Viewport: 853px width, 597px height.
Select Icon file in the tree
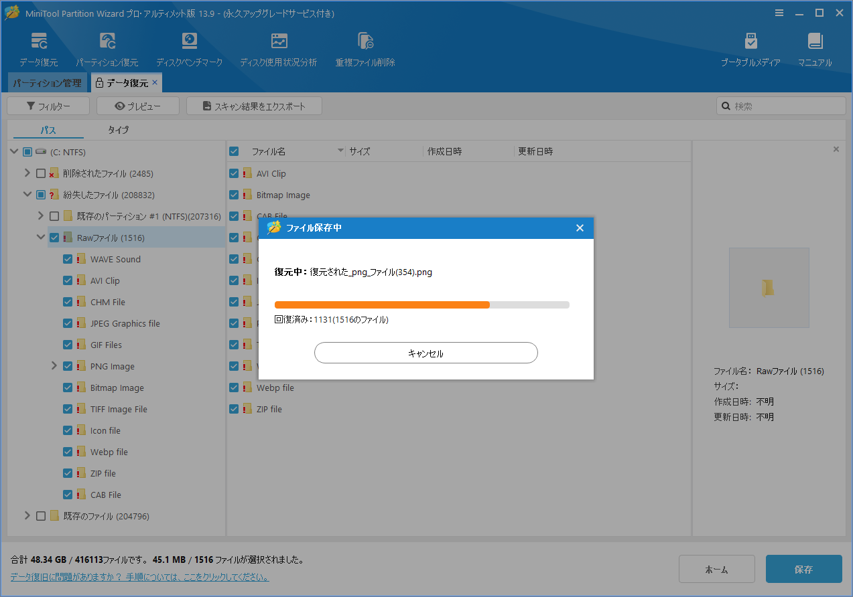tap(105, 430)
